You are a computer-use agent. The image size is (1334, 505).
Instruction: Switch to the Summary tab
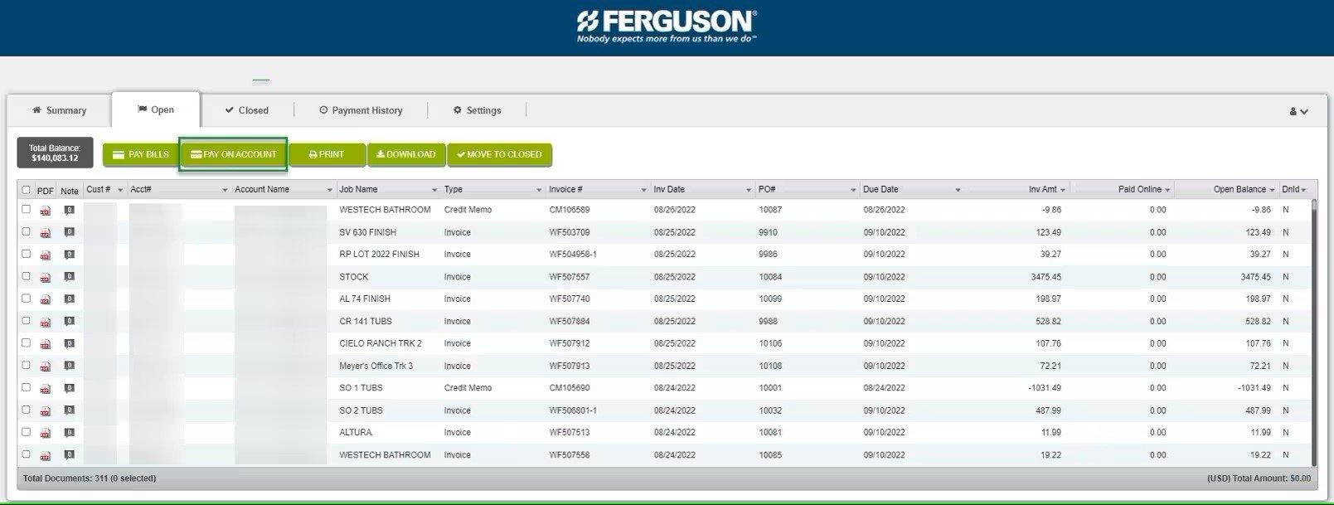59,110
